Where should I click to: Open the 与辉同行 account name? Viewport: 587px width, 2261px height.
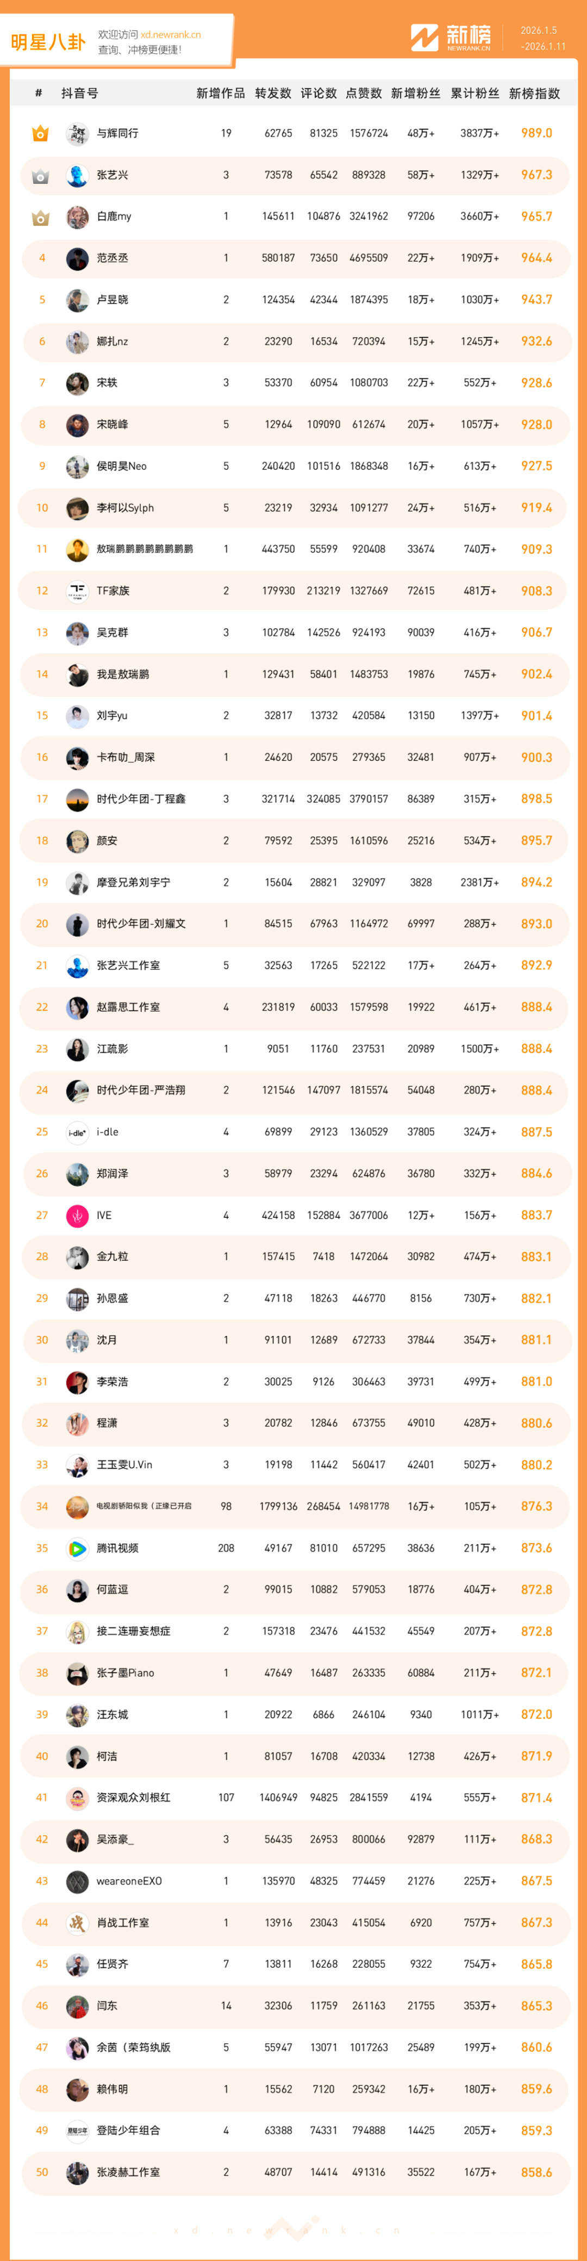pos(117,133)
